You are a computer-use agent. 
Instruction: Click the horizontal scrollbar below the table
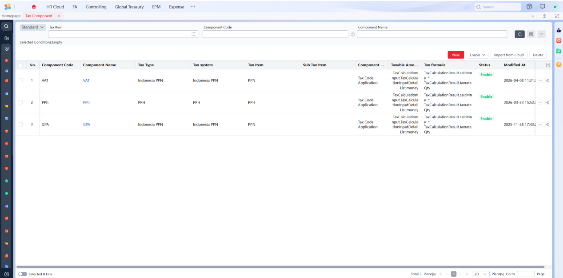[x=280, y=267]
